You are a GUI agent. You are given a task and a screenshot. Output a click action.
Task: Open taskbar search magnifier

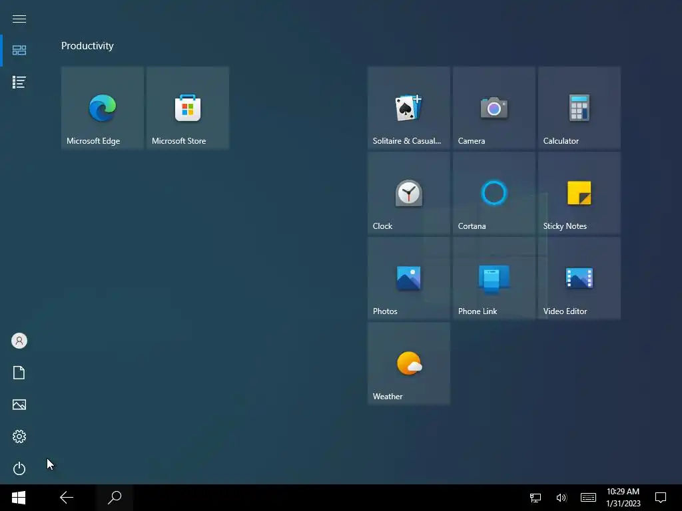[115, 498]
